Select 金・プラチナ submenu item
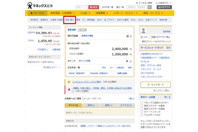This screenshot has height=132, width=198. pyautogui.click(x=109, y=20)
